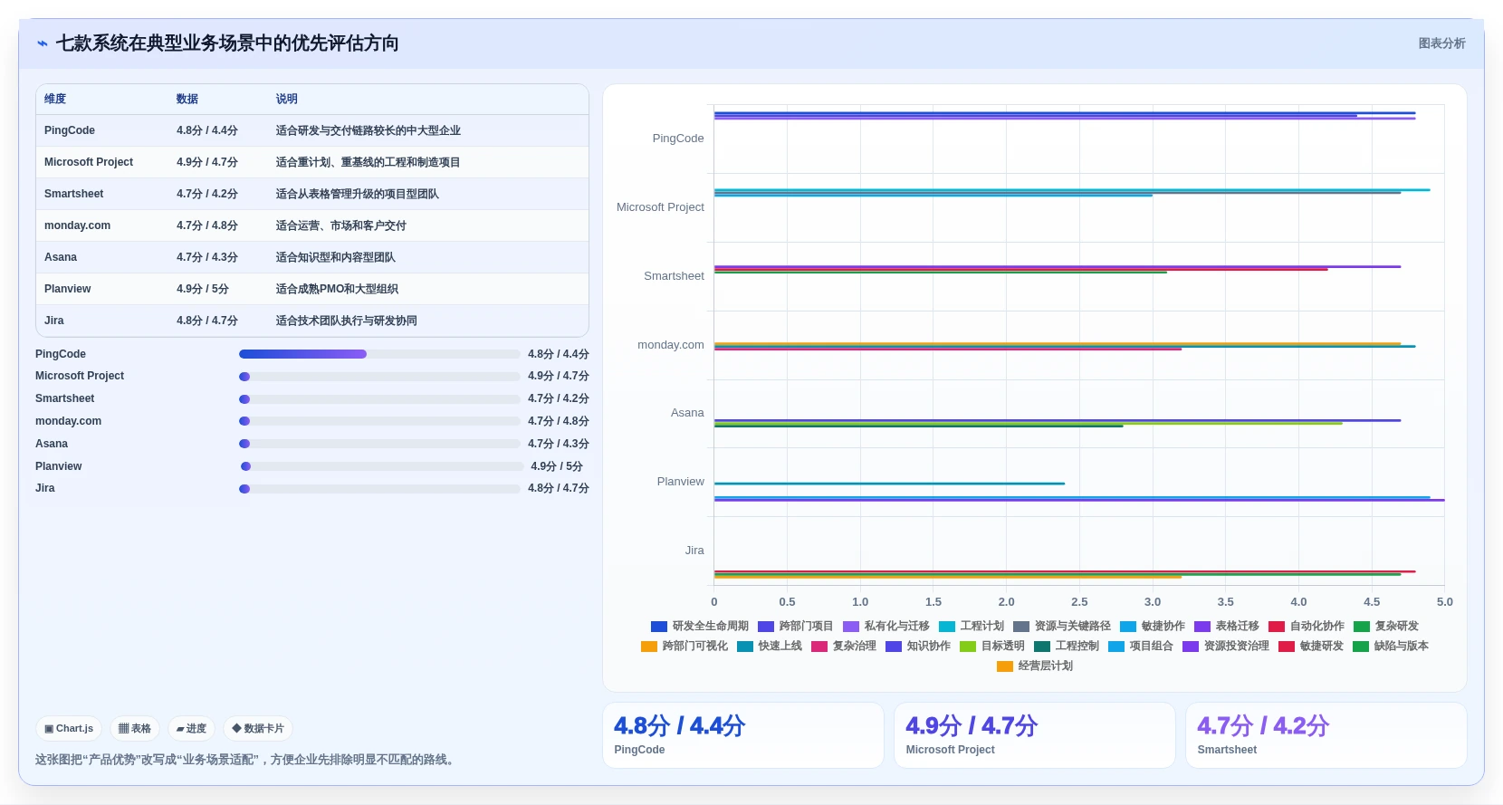This screenshot has width=1503, height=805.
Task: Toggle the 敏捷协作 legend item
Action: tap(1153, 626)
